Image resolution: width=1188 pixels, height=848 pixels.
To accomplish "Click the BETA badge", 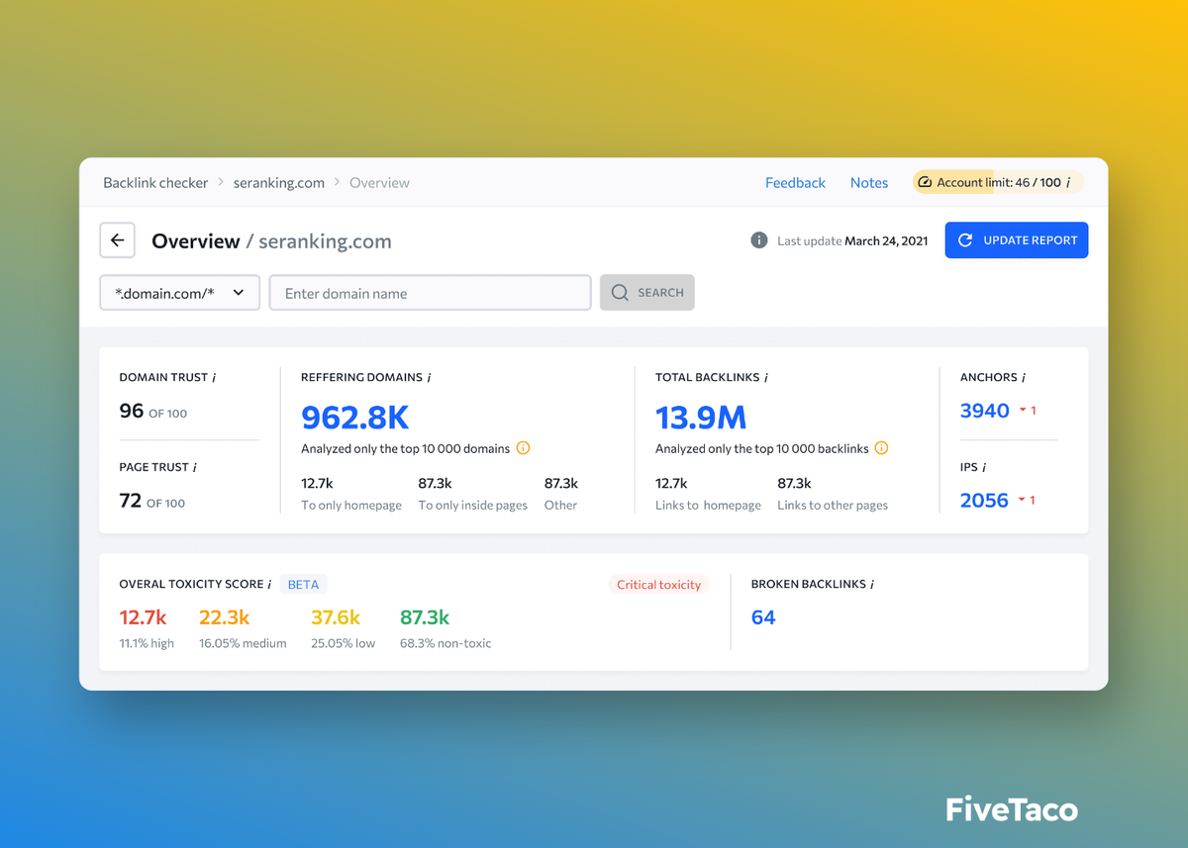I will [303, 585].
